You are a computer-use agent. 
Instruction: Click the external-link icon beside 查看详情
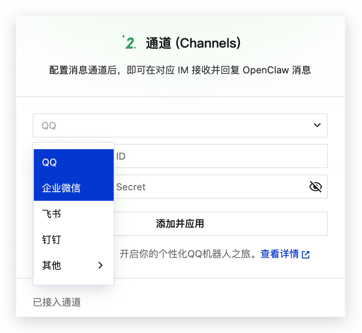[x=306, y=254]
